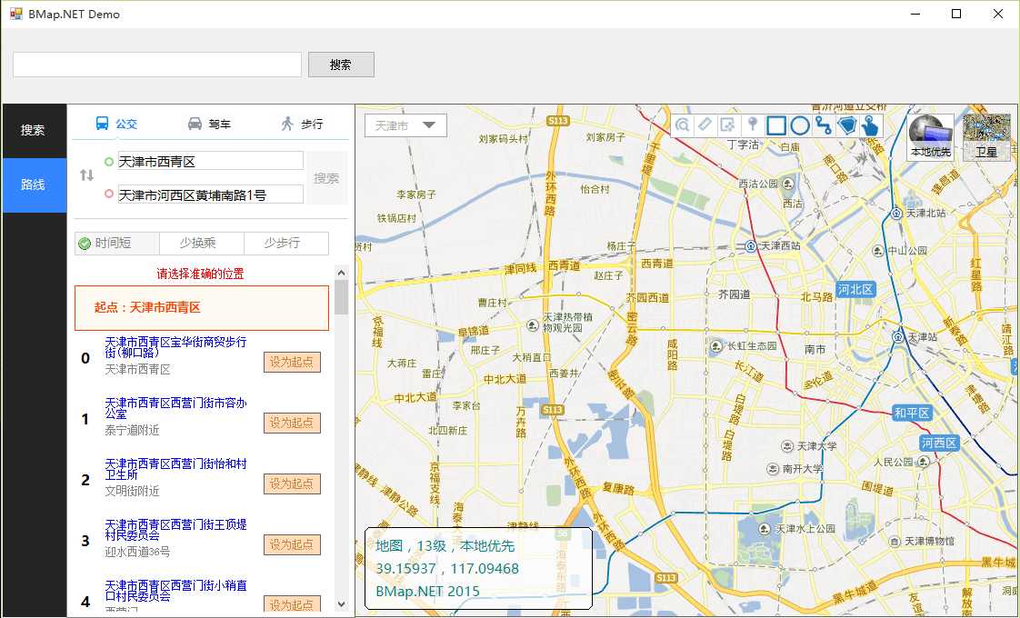Focus the top keyword search box

pos(157,65)
